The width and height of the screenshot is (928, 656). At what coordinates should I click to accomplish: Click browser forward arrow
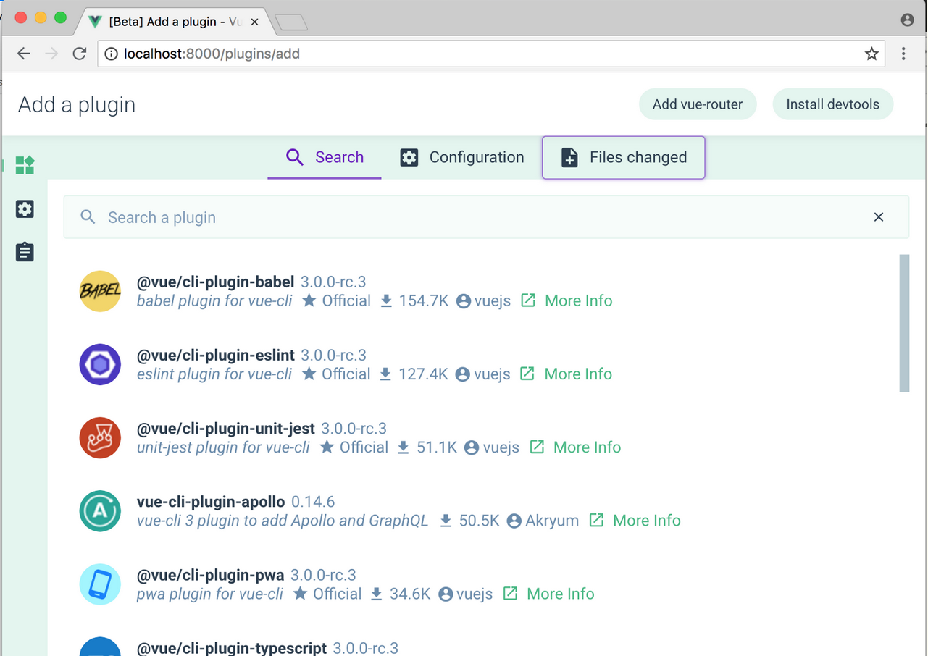click(x=51, y=54)
